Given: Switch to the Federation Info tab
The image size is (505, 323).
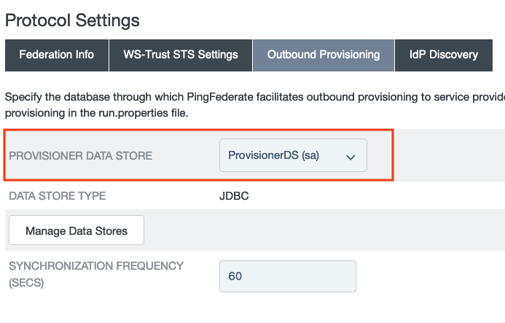Looking at the screenshot, I should tap(56, 55).
